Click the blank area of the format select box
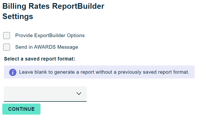The width and height of the screenshot is (199, 119). click(36, 94)
